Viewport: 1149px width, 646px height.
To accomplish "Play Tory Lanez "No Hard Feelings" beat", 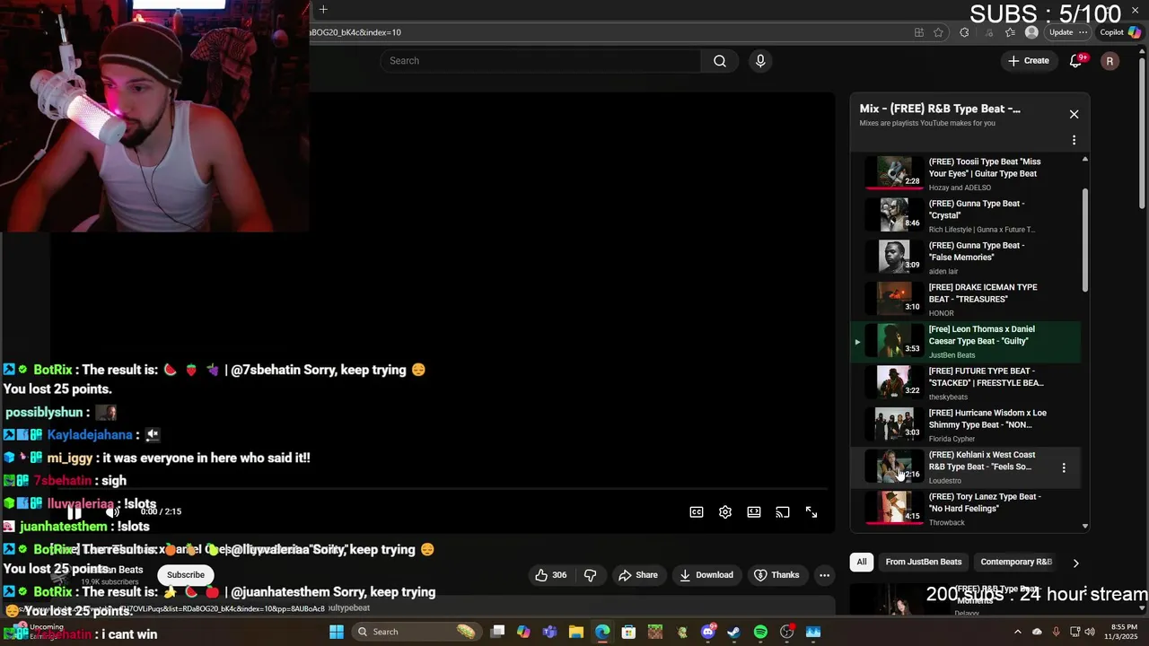I will [x=966, y=509].
